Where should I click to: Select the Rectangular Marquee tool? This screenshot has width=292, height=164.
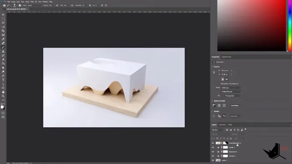[3, 19]
